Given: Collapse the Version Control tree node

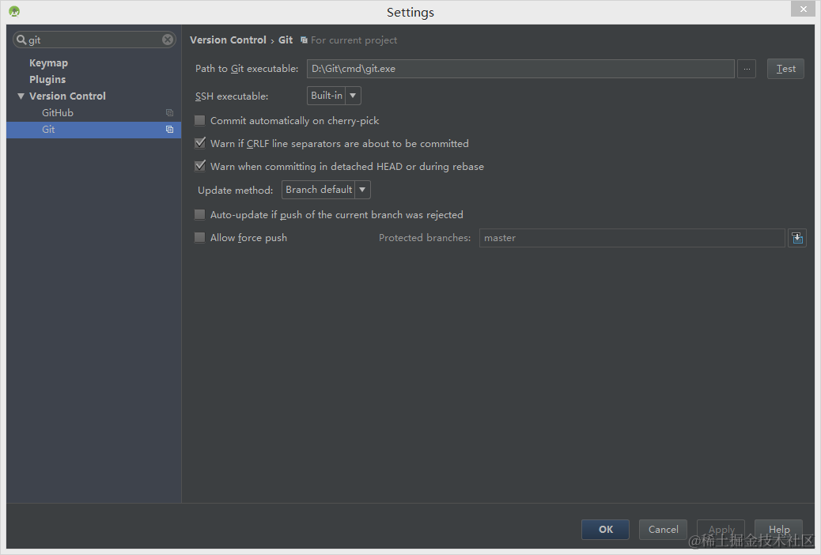Looking at the screenshot, I should click(21, 96).
